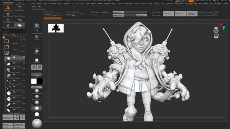Click the XYZ axis gizmo in viewport corner
230x129 pixels.
click(x=223, y=27)
